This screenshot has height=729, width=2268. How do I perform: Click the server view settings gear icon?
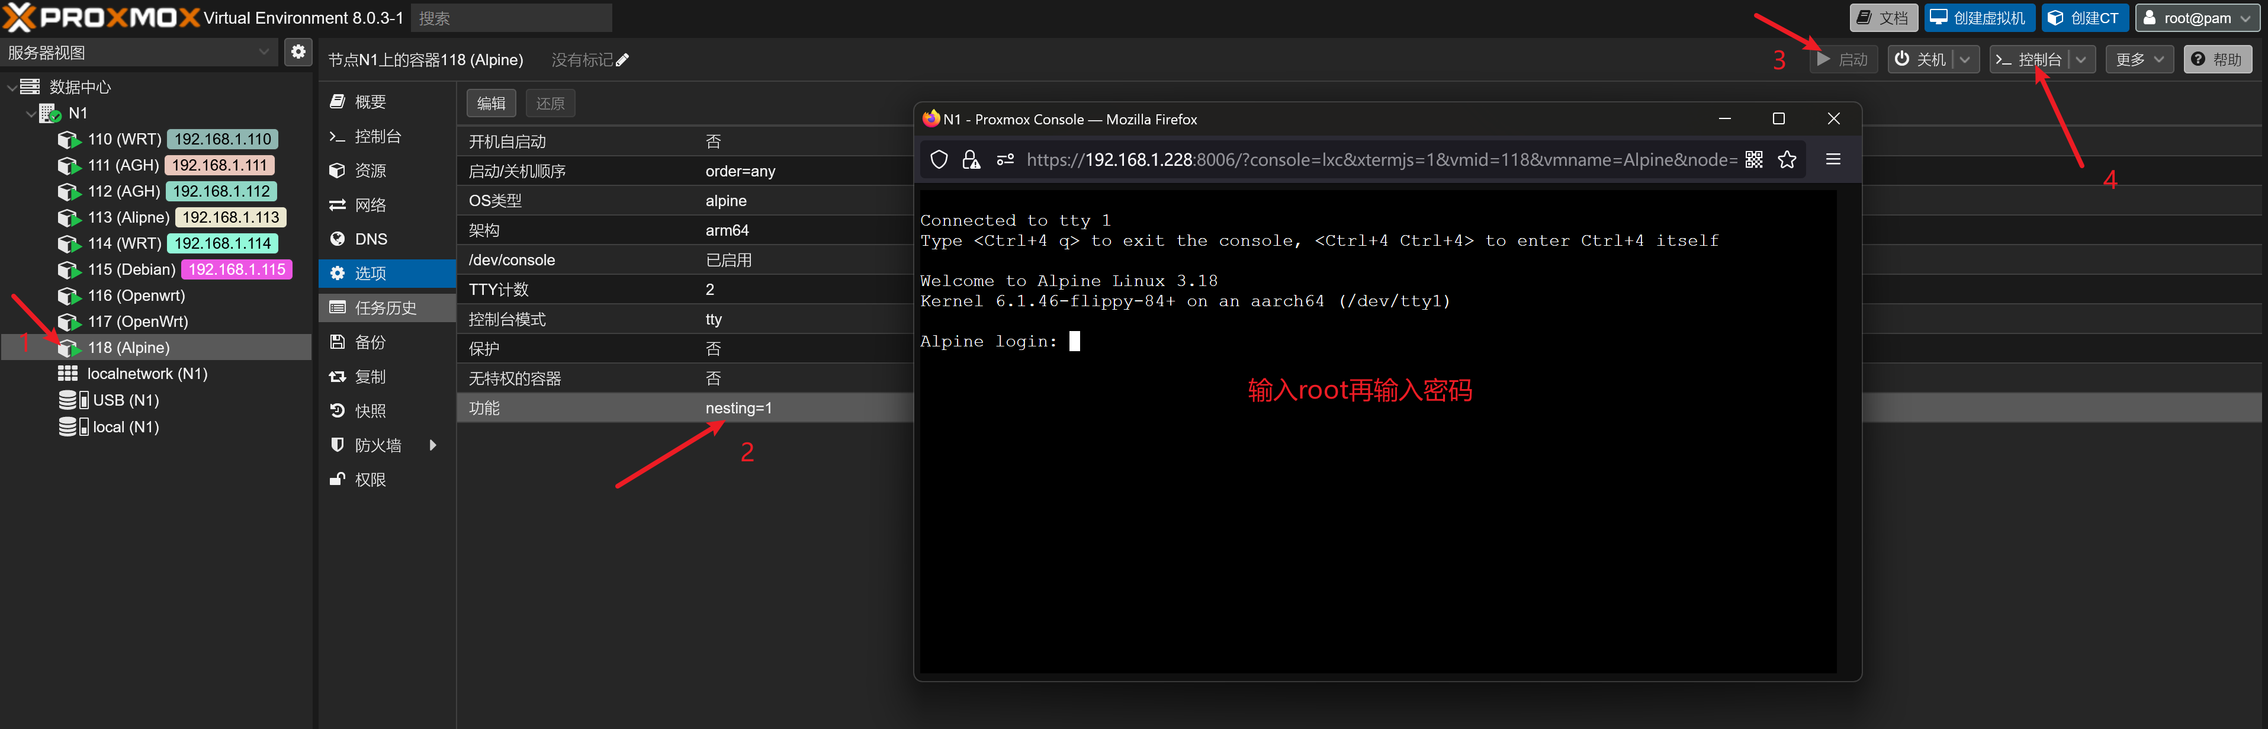[298, 52]
